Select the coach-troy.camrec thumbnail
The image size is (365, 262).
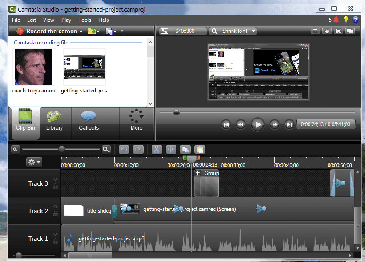34,67
